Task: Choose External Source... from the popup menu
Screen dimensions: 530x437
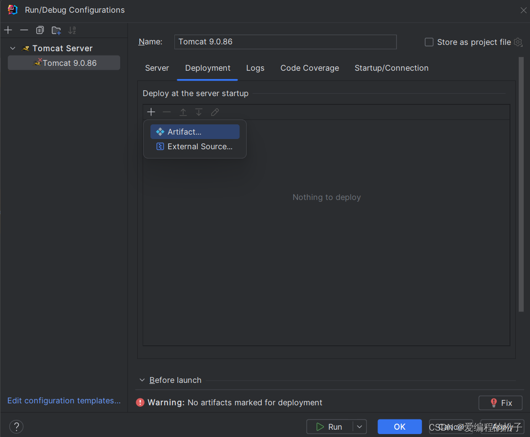Action: click(195, 146)
